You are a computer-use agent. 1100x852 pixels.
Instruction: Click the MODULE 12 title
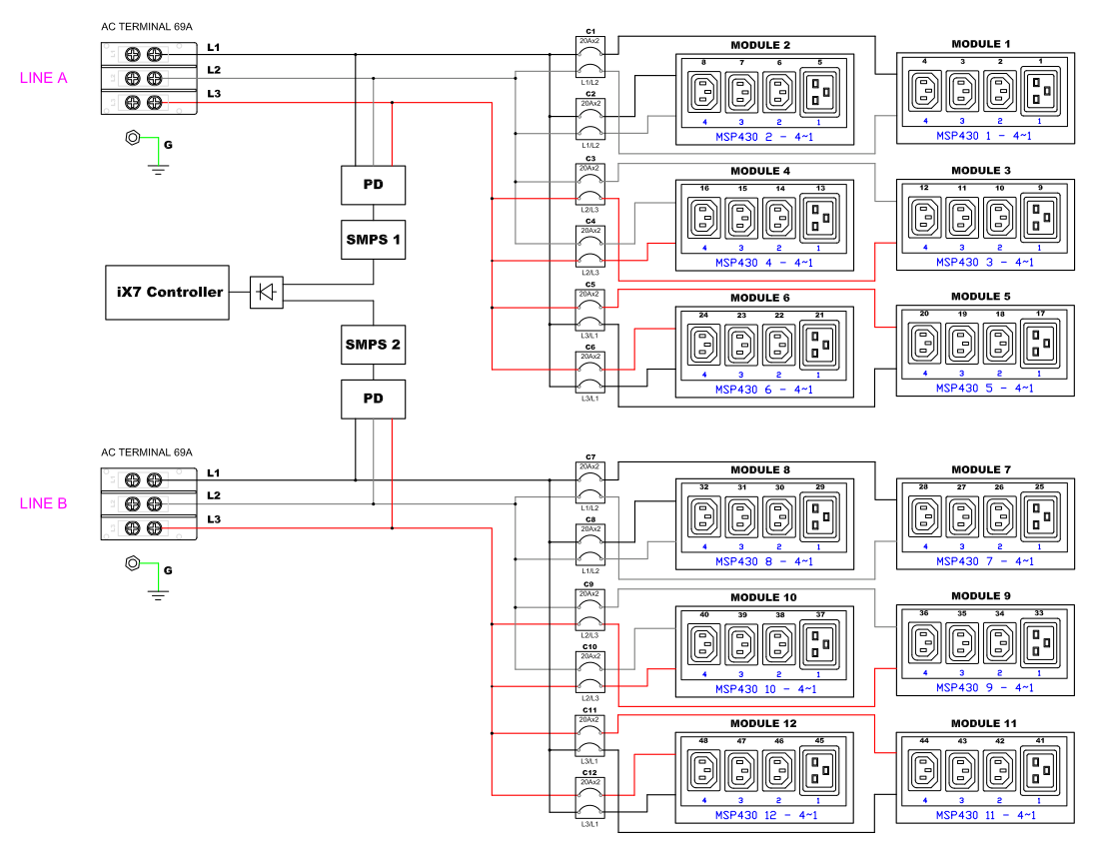point(763,723)
